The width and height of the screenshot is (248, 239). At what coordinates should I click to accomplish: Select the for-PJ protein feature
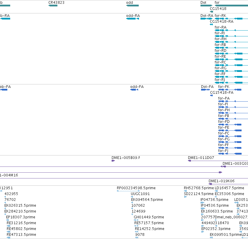click(x=230, y=154)
